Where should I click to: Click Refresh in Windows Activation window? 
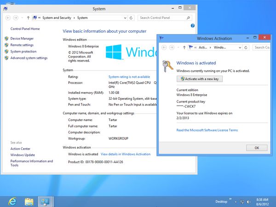(x=246, y=47)
